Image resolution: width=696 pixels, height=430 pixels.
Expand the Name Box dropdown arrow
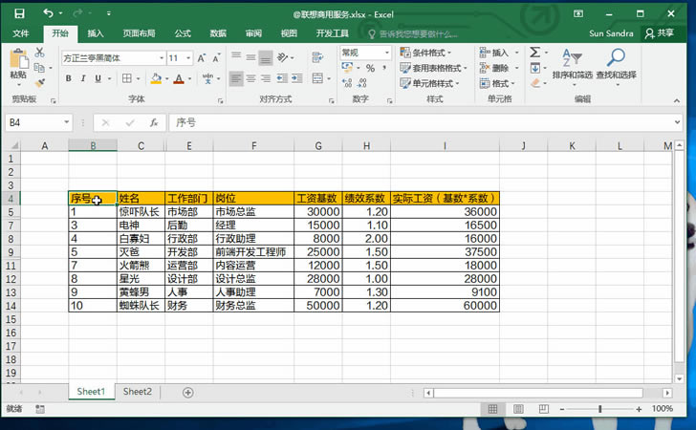(x=65, y=123)
